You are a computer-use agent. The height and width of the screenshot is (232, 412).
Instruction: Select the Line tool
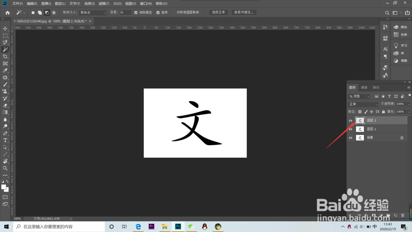pyautogui.click(x=5, y=154)
